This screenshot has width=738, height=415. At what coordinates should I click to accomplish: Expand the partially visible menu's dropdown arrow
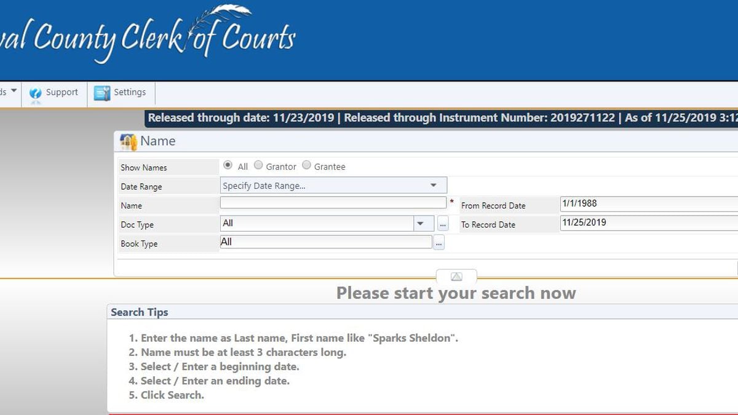(x=14, y=92)
